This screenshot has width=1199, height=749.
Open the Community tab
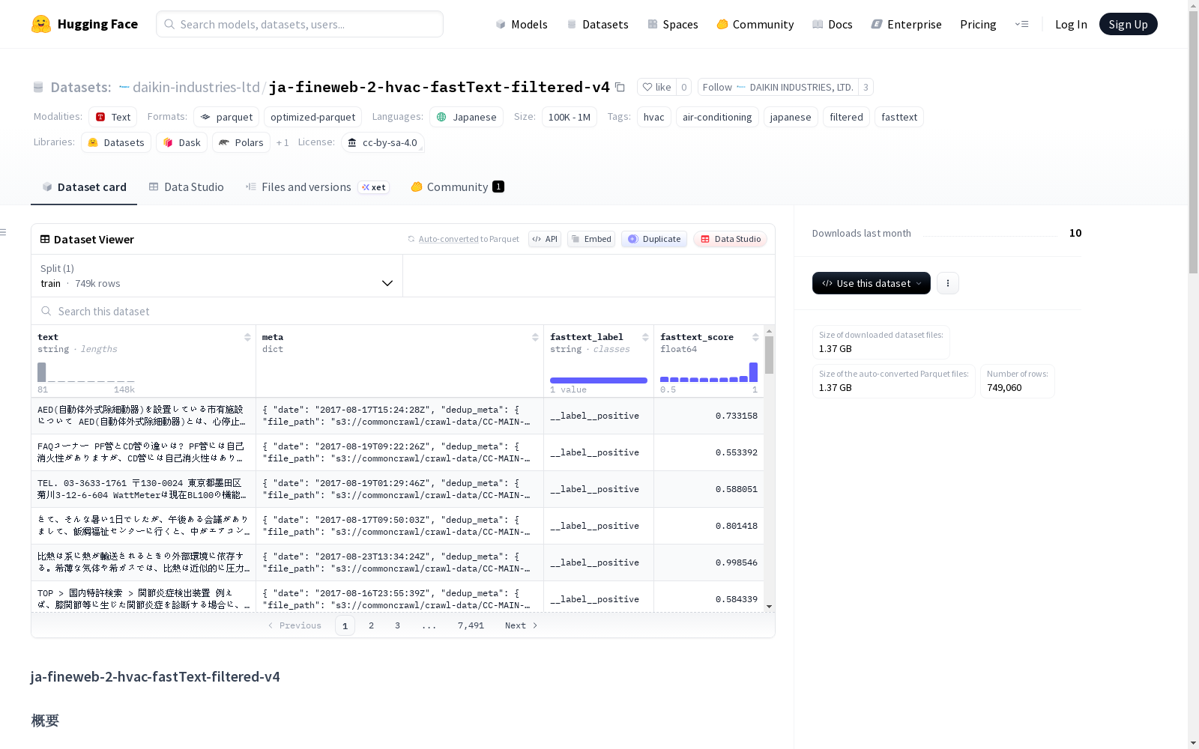(457, 187)
